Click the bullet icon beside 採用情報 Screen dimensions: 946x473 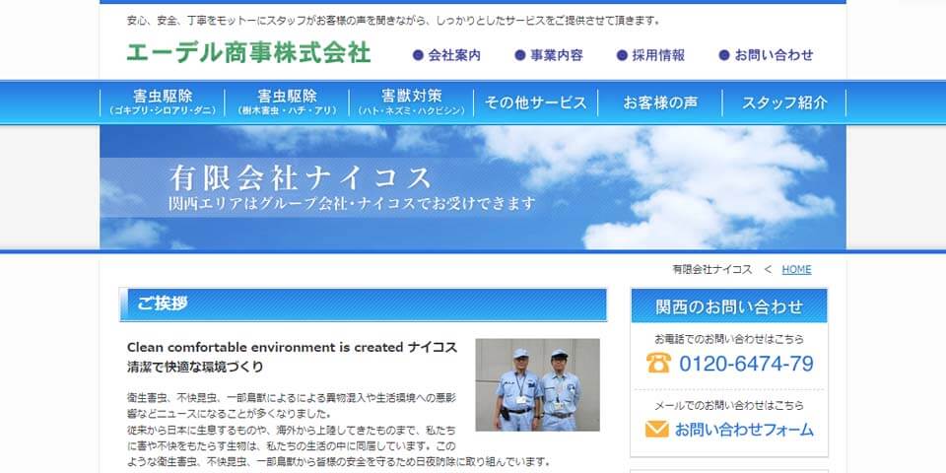point(622,55)
